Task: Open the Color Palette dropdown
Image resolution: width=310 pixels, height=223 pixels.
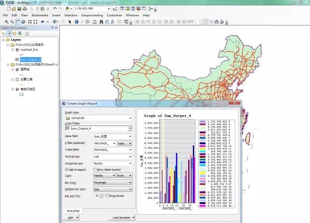Action: coord(104,176)
